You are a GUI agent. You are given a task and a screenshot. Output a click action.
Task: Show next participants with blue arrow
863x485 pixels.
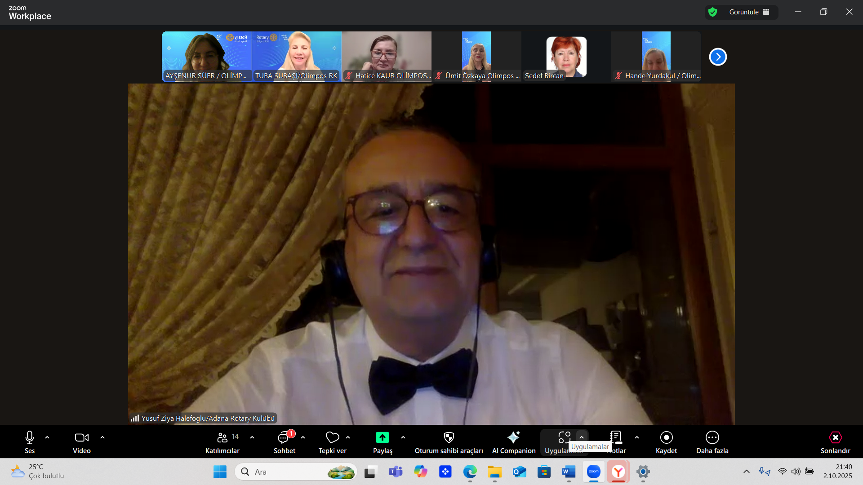pos(718,57)
